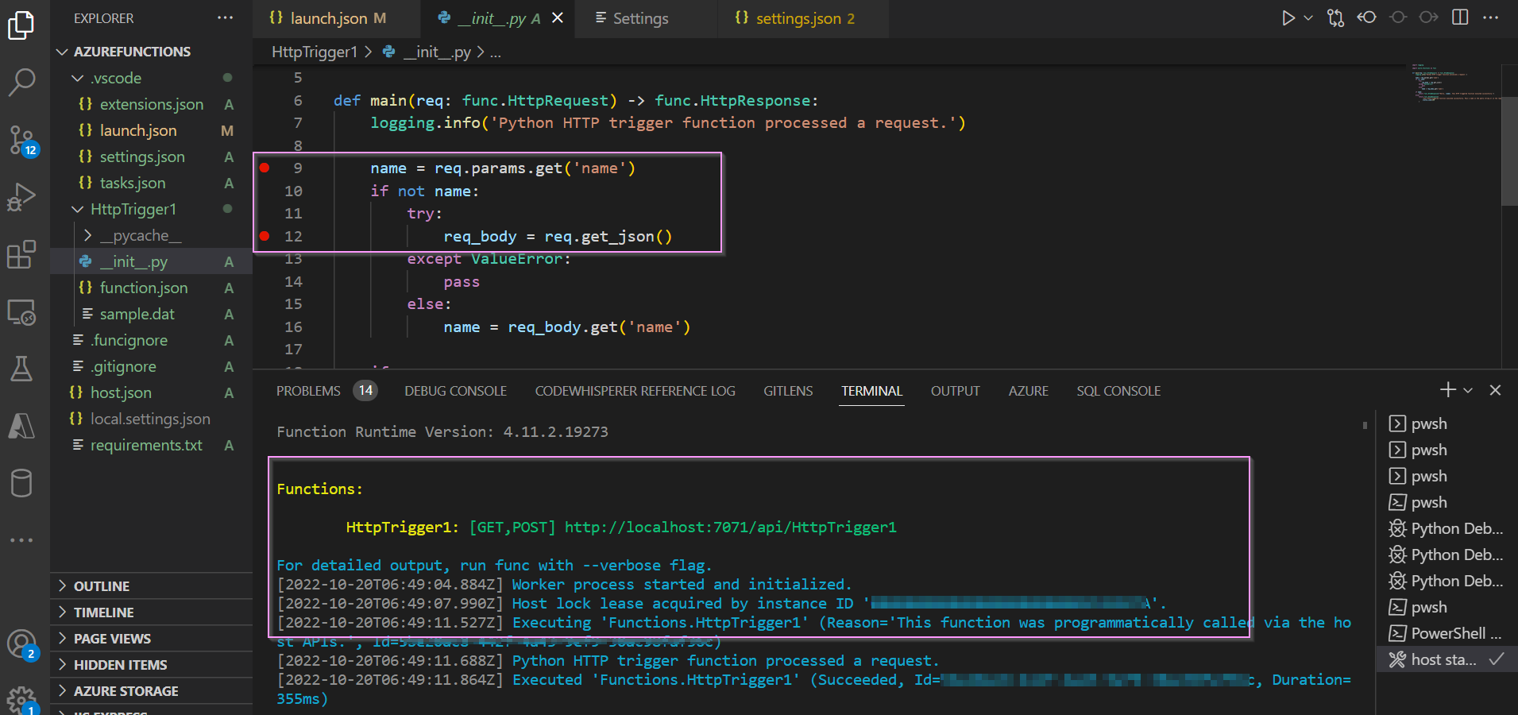The image size is (1518, 715).
Task: Close the __init__.py tab
Action: [x=558, y=17]
